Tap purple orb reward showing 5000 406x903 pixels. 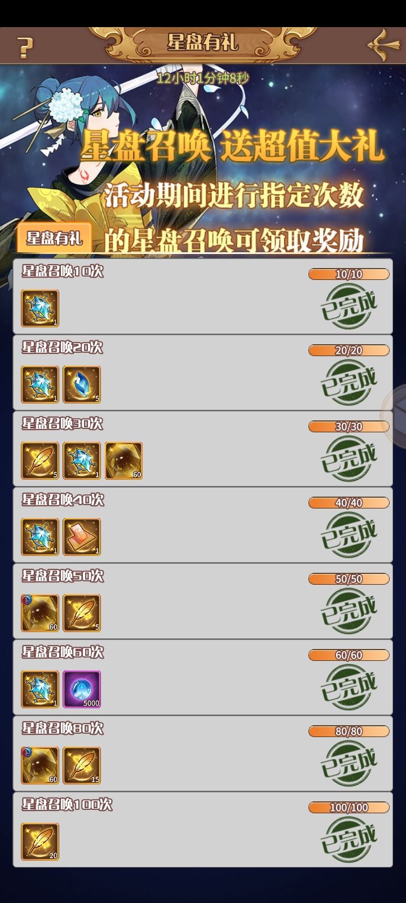(82, 689)
